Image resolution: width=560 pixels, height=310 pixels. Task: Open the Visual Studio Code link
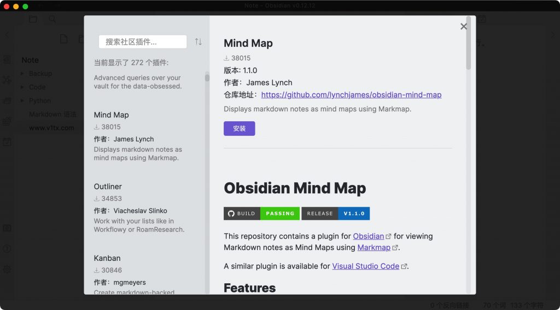pos(365,266)
